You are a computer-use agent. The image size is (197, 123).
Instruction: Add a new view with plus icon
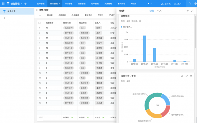[40, 15]
